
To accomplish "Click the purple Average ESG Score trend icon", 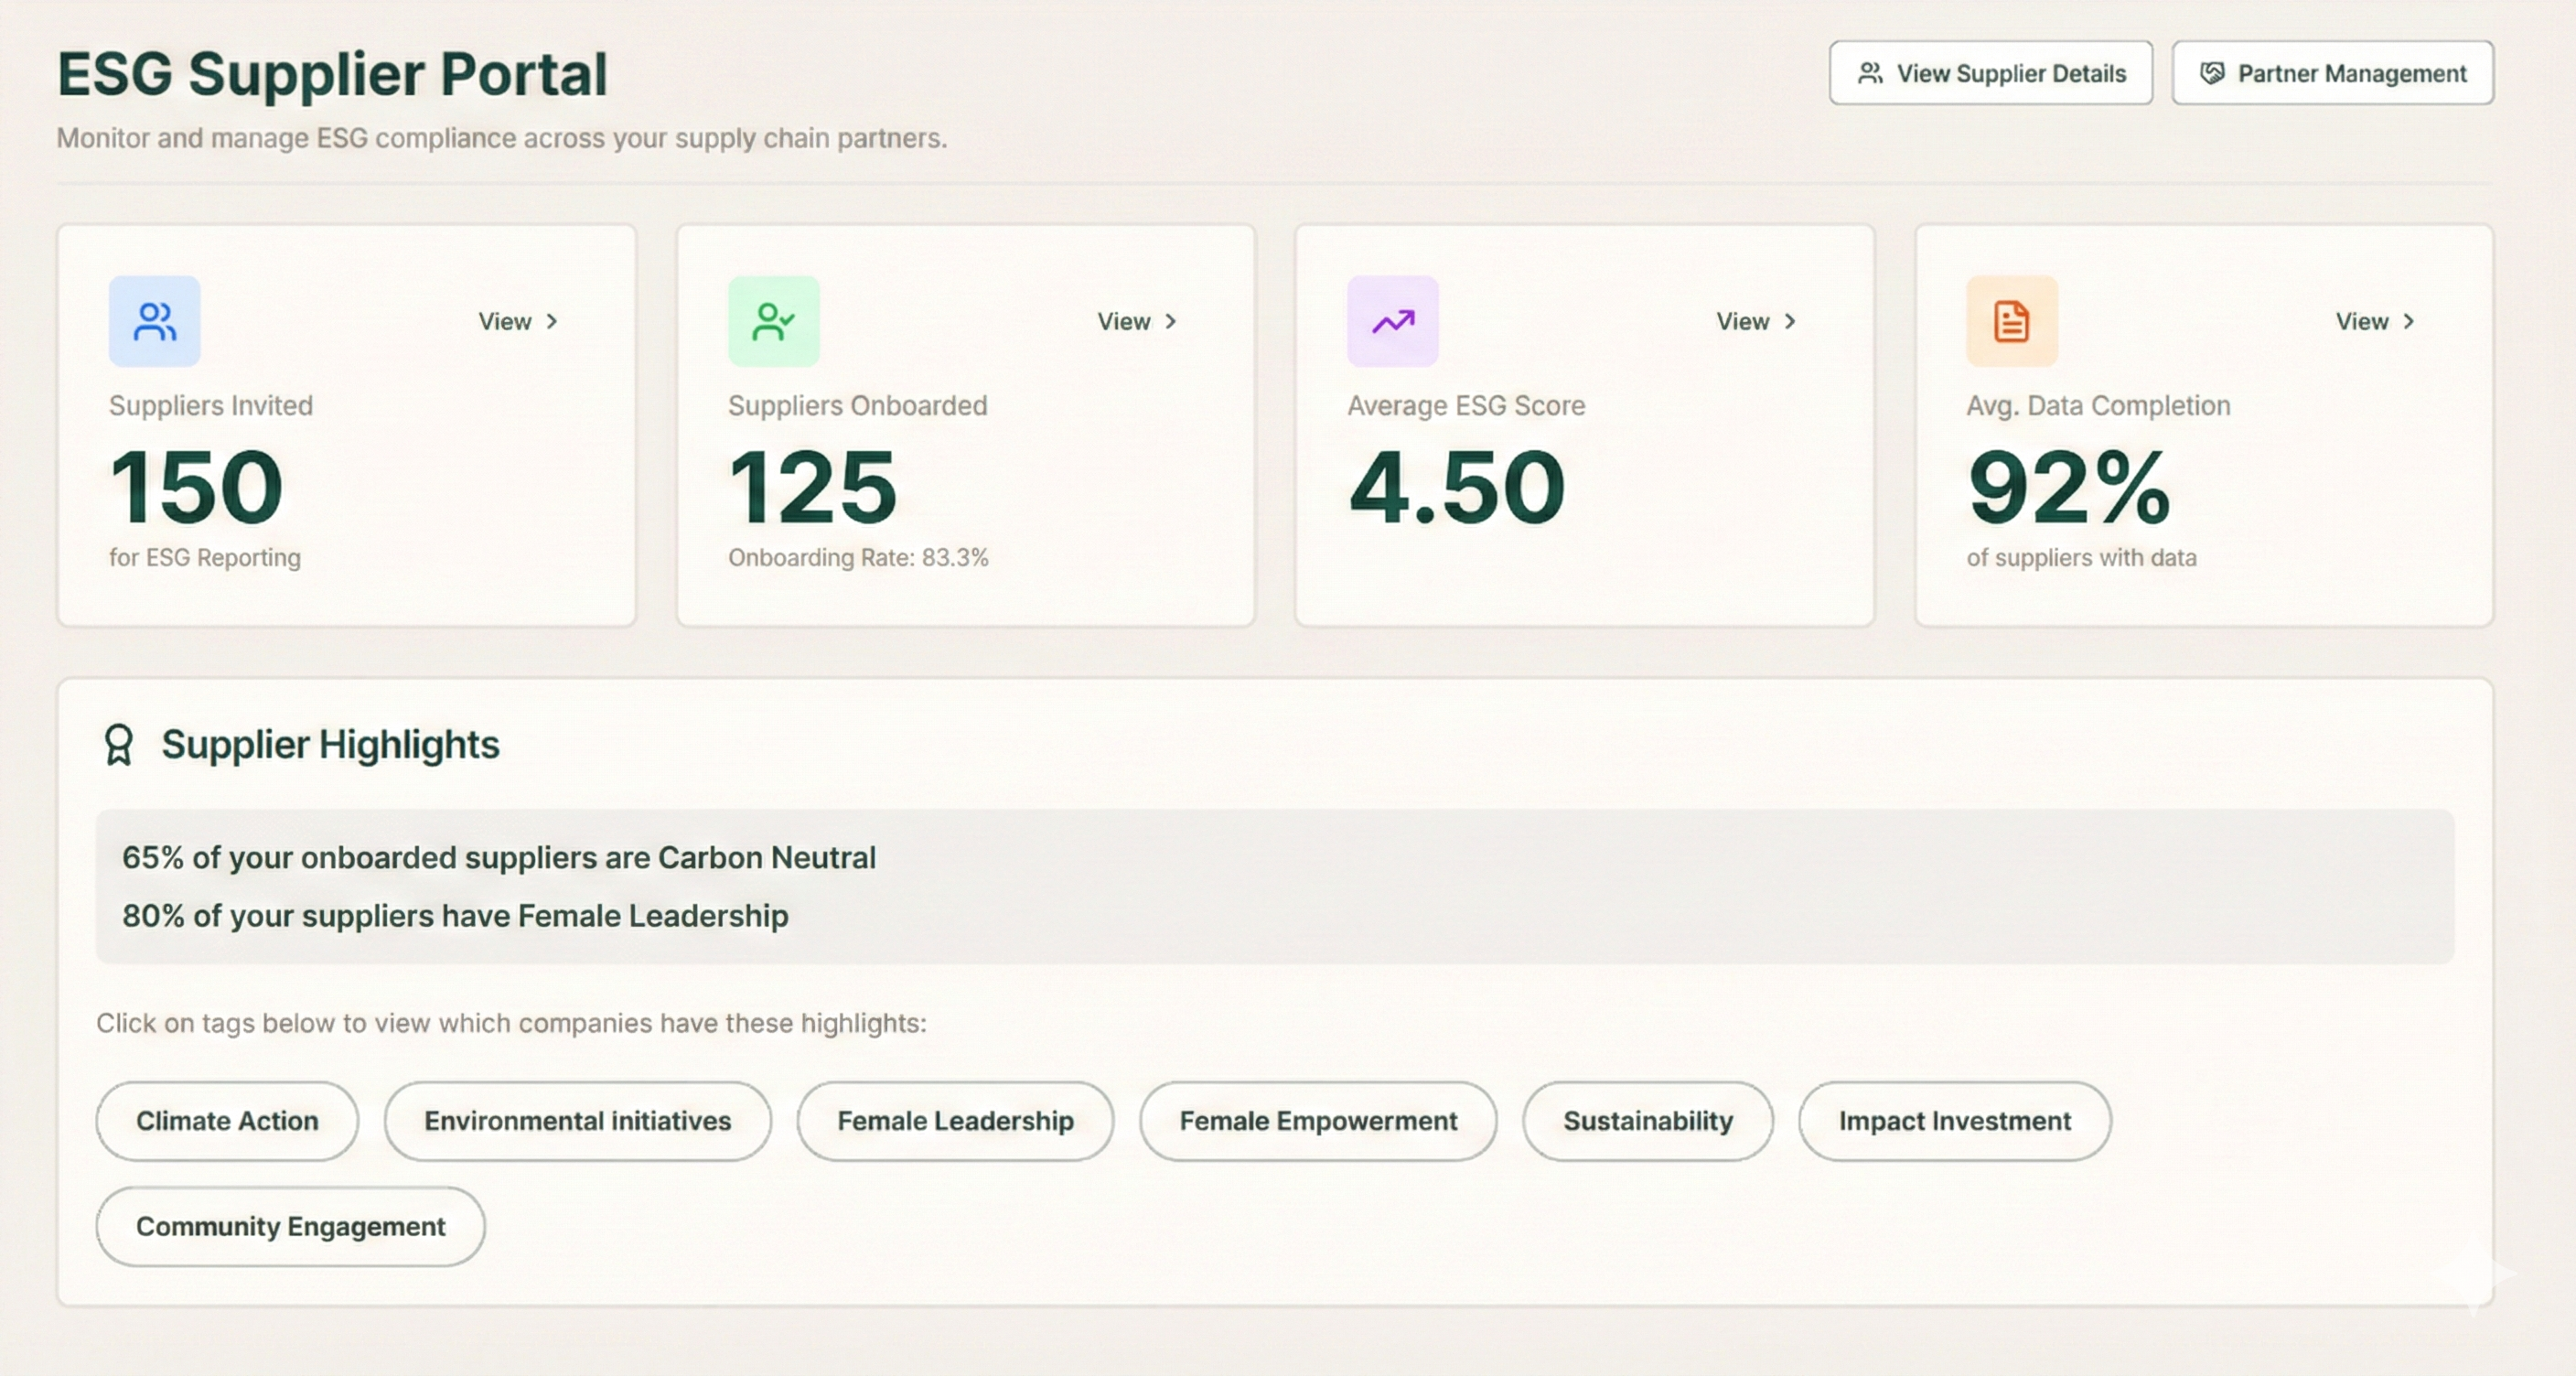I will (x=1391, y=321).
